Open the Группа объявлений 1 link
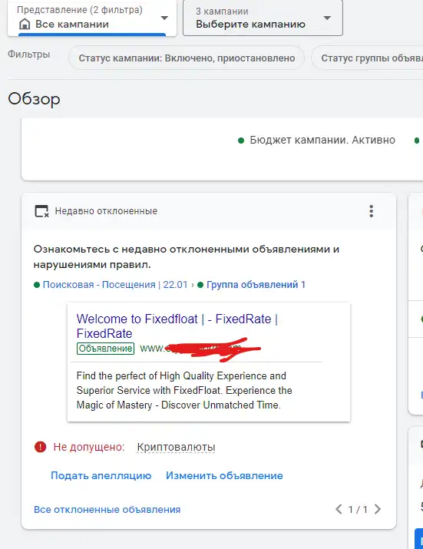Image resolution: width=423 pixels, height=549 pixels. point(256,285)
